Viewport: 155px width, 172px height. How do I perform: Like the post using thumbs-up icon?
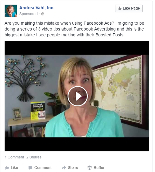[x=7, y=168]
